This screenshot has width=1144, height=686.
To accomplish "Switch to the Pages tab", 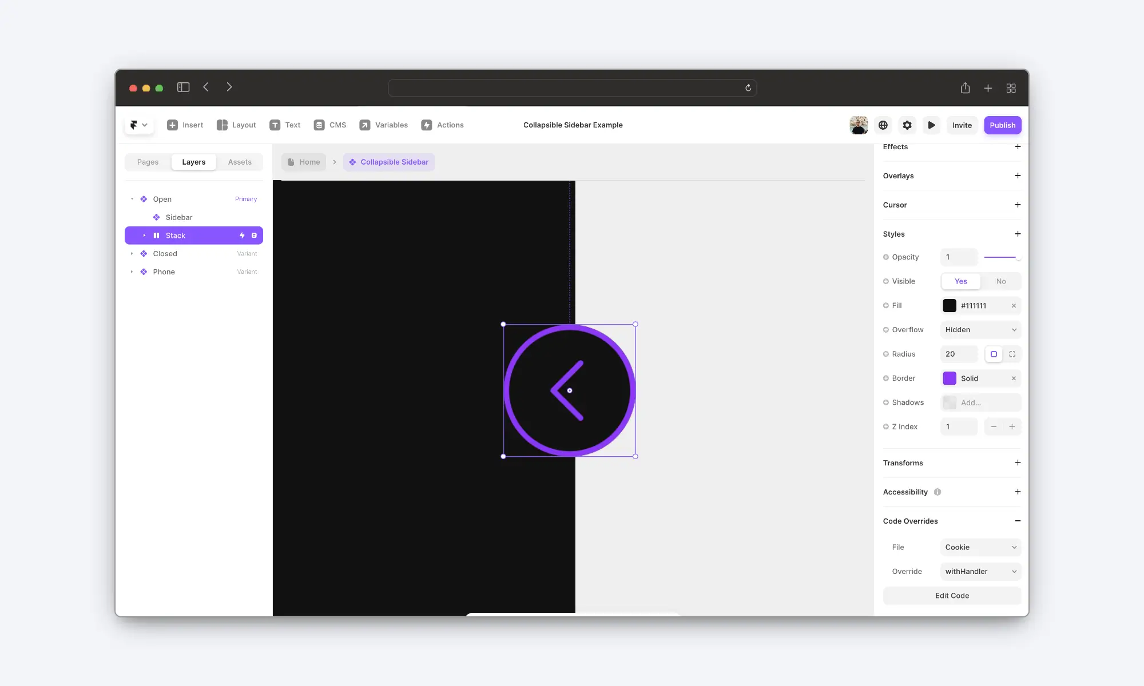I will pos(148,162).
